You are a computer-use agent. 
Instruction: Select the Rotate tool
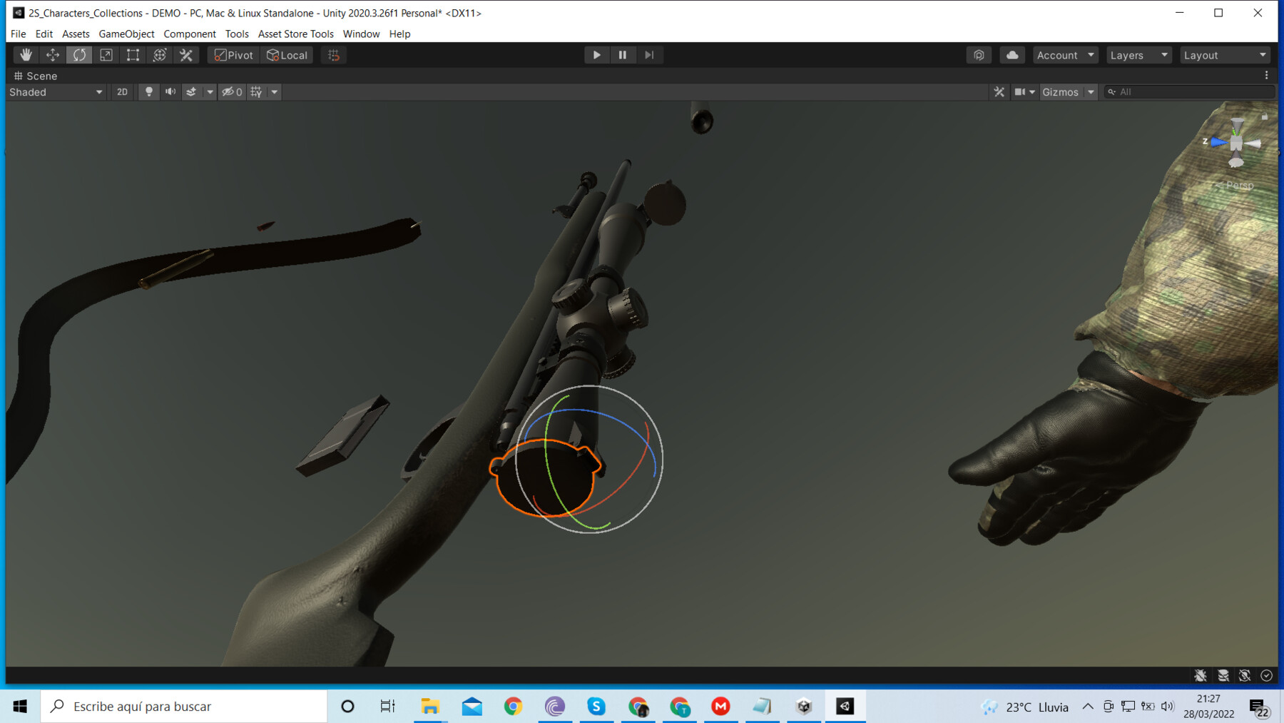pos(79,55)
